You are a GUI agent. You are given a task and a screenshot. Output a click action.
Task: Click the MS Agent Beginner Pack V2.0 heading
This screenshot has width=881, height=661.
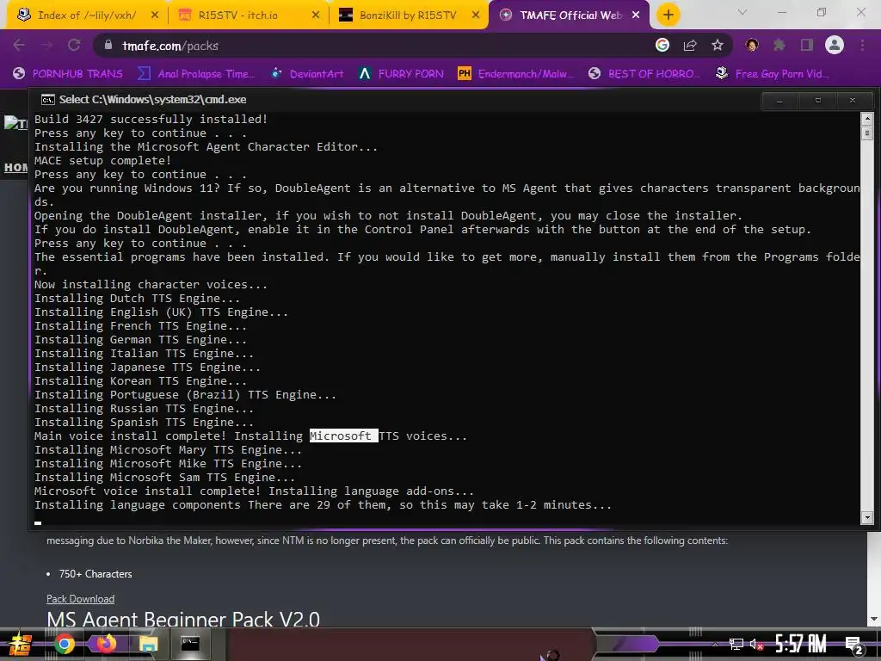(x=183, y=619)
